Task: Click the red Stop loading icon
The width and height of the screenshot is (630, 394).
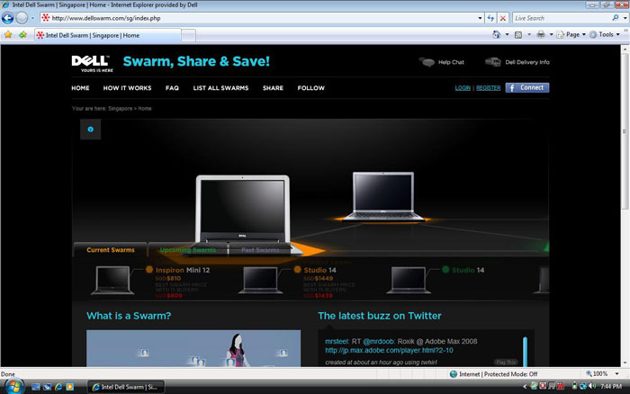Action: [x=502, y=18]
